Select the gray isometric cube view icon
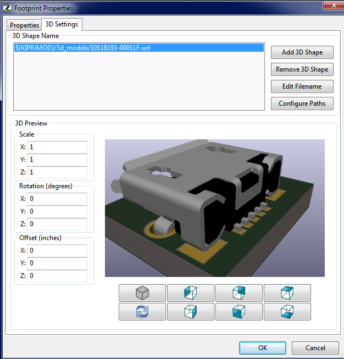 (142, 292)
